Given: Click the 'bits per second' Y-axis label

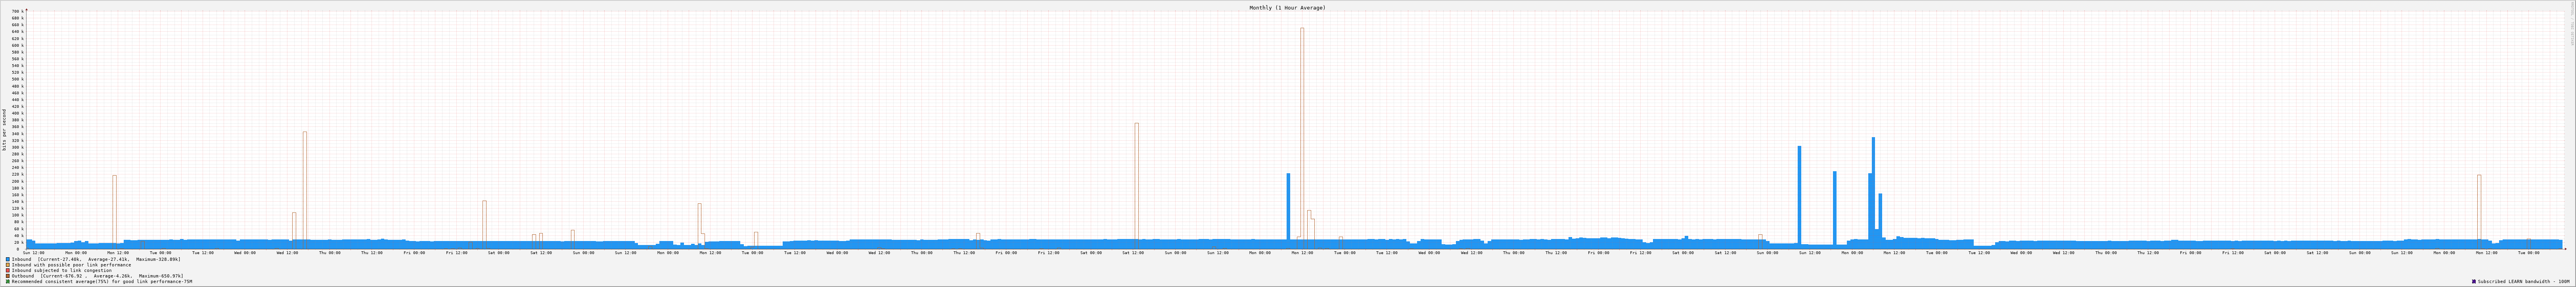Looking at the screenshot, I should click(x=4, y=129).
